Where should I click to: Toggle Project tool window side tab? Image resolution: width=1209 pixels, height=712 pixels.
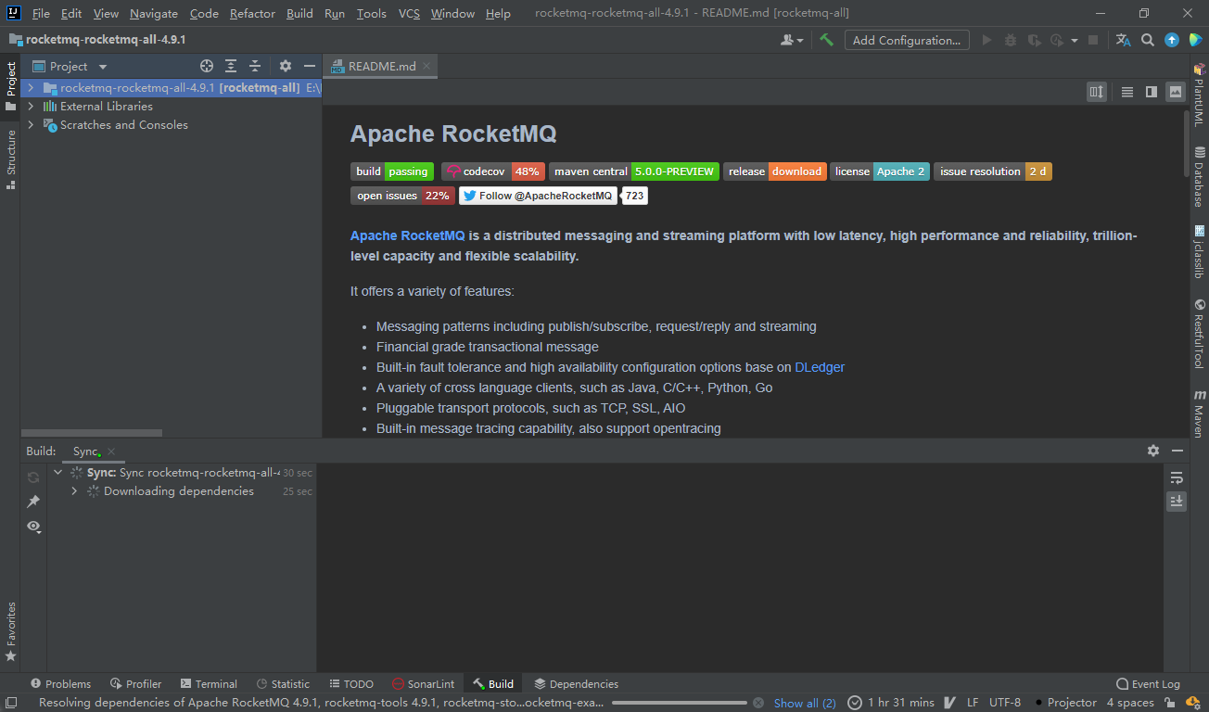11,85
